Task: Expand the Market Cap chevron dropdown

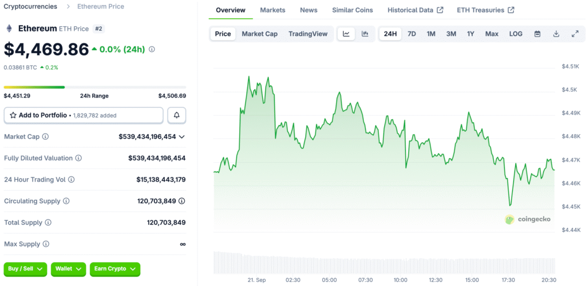Action: coord(181,137)
